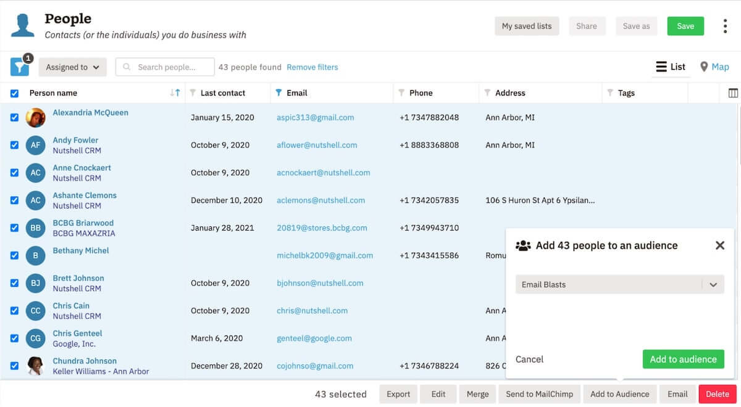The width and height of the screenshot is (741, 407).
Task: Click the Search people input field
Action: point(165,67)
